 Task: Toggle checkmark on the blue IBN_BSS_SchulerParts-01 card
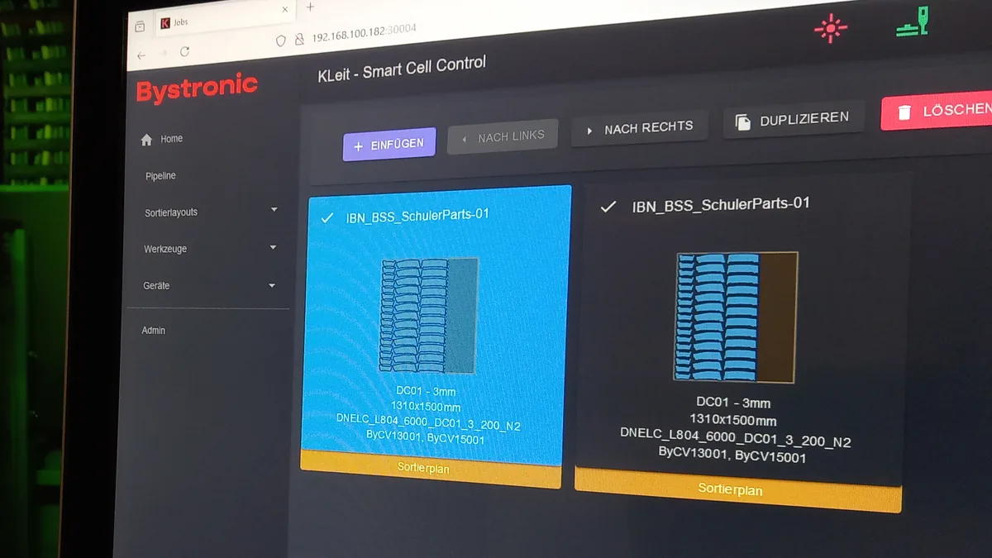(327, 218)
